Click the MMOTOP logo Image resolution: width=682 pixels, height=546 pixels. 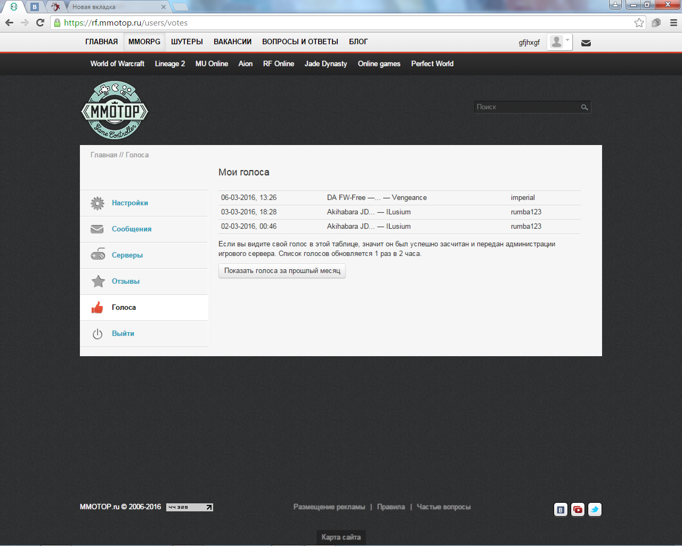[115, 110]
